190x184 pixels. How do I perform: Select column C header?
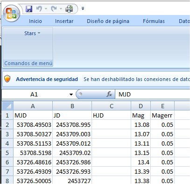pyautogui.click(x=112, y=106)
